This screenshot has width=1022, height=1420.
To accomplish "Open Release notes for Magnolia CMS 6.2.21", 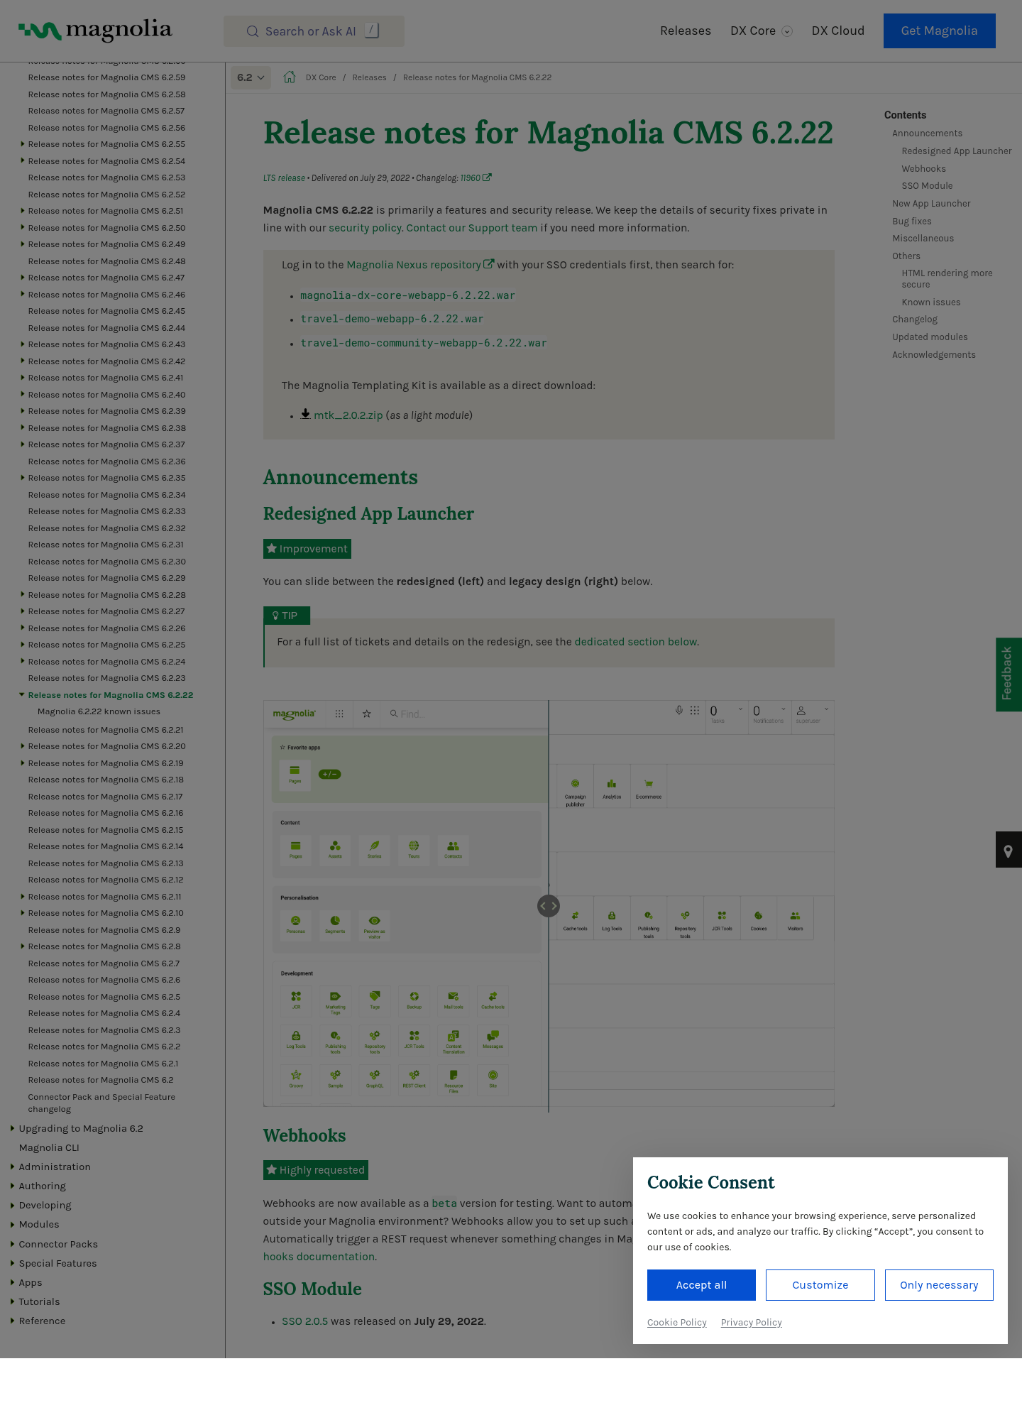I will [x=106, y=730].
